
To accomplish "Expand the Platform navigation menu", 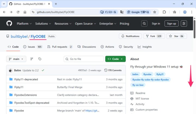I will tap(24, 24).
